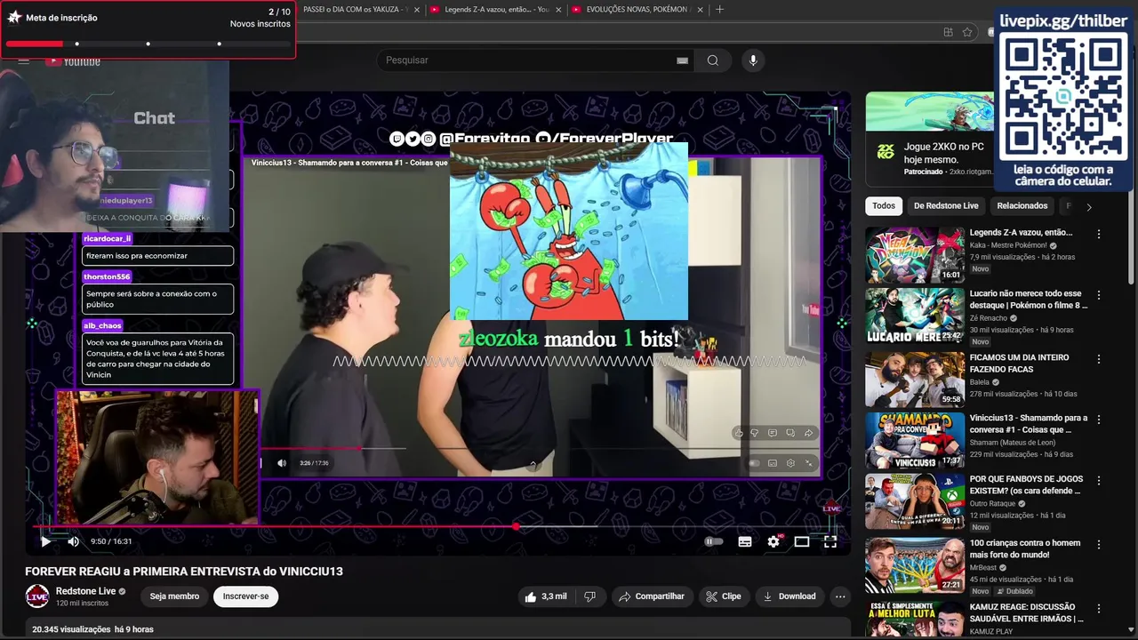Viewport: 1138px width, 640px height.
Task: Dislike the video
Action: pyautogui.click(x=589, y=596)
